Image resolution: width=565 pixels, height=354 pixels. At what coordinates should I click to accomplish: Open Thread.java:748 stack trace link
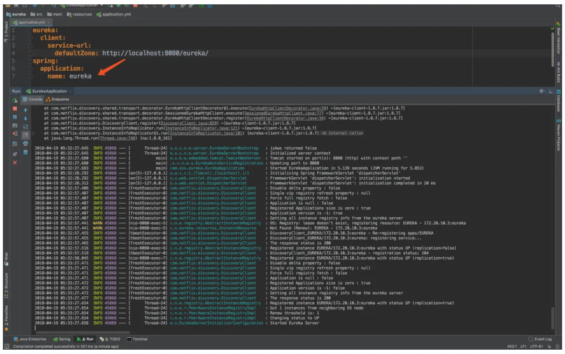coord(117,138)
